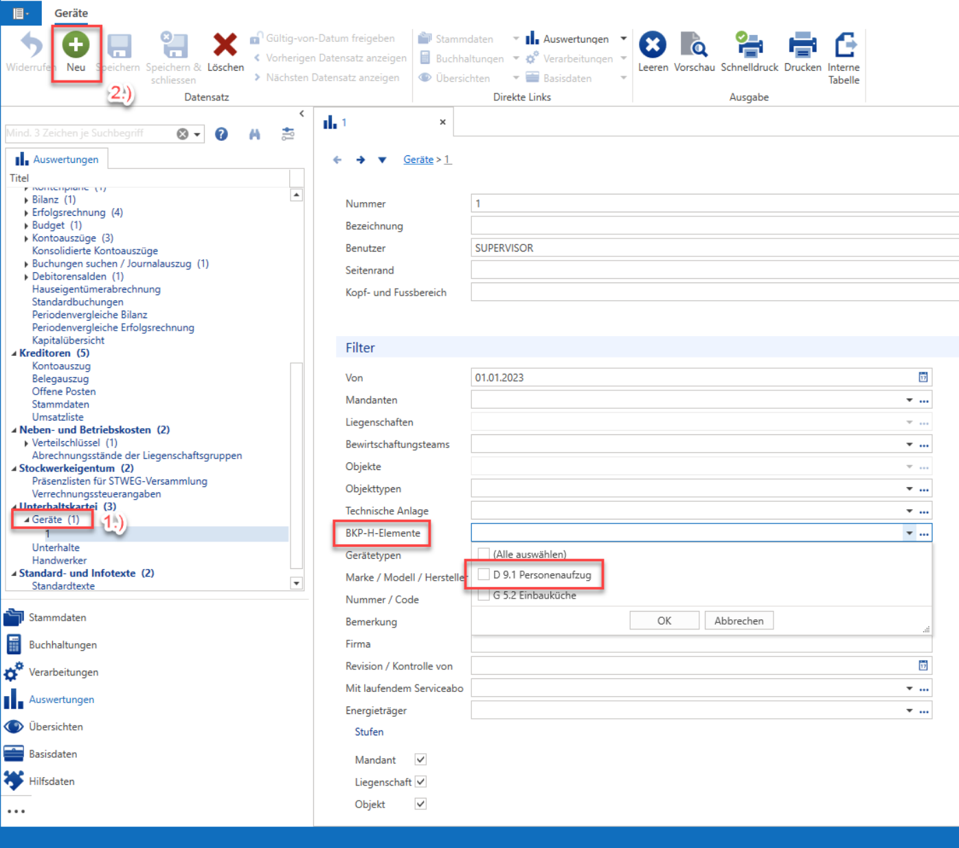Open the blue help question-mark icon
959x848 pixels.
click(221, 134)
